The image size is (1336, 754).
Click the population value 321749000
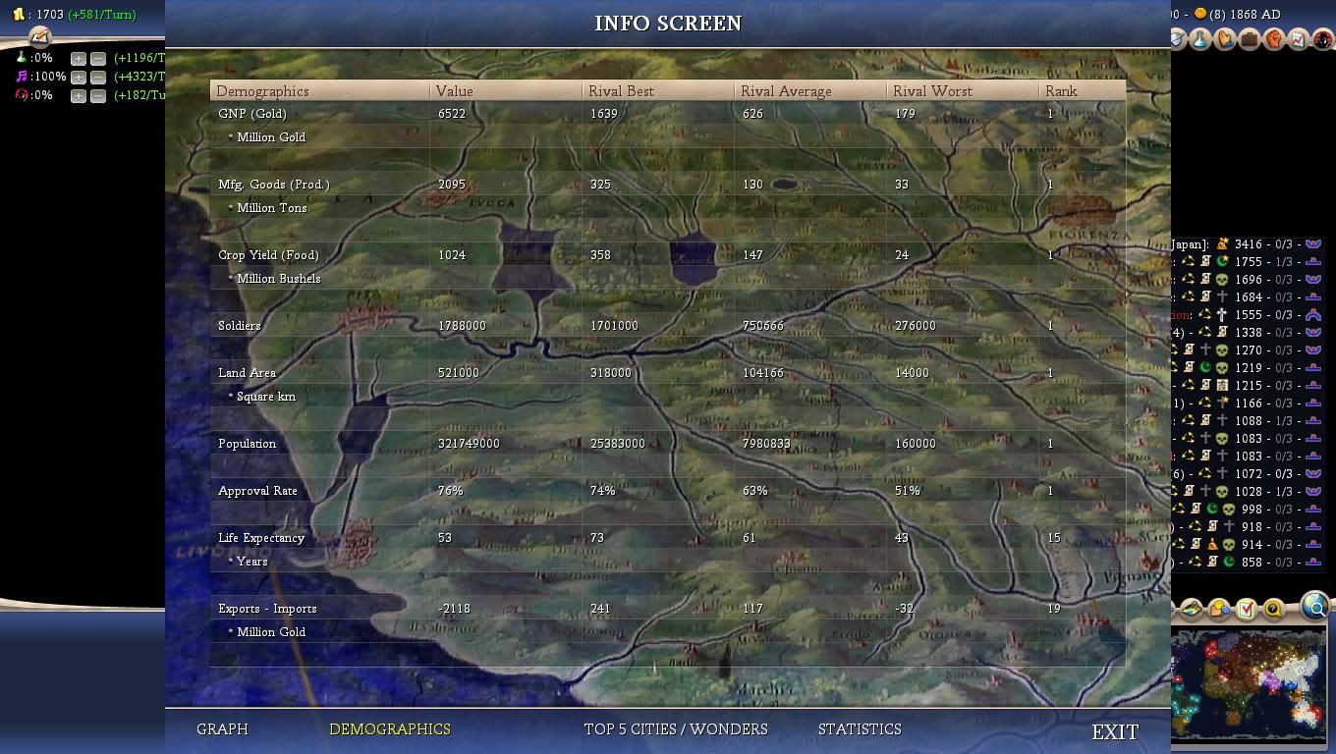[469, 444]
